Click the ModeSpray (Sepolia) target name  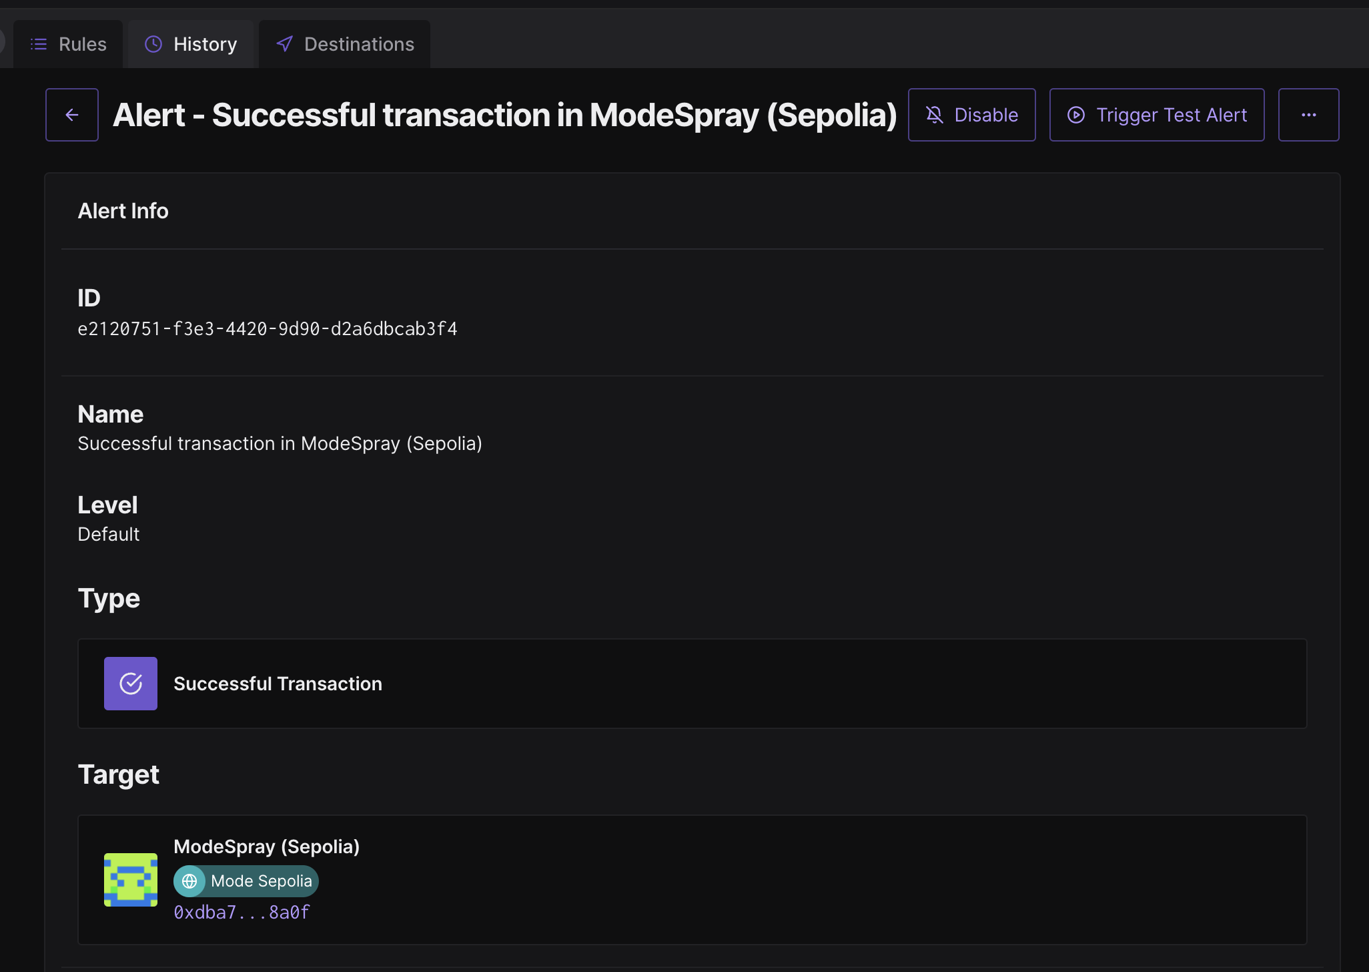266,846
